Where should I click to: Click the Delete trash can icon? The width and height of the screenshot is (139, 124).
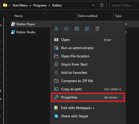(x=97, y=29)
